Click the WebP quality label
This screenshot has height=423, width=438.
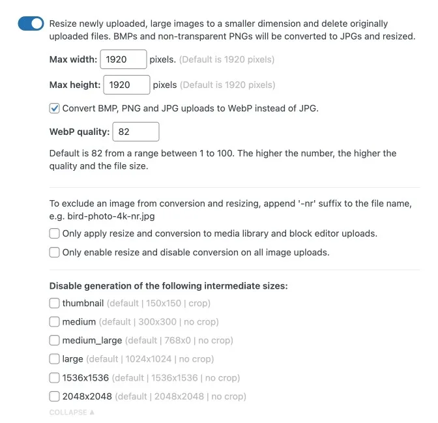pos(79,132)
